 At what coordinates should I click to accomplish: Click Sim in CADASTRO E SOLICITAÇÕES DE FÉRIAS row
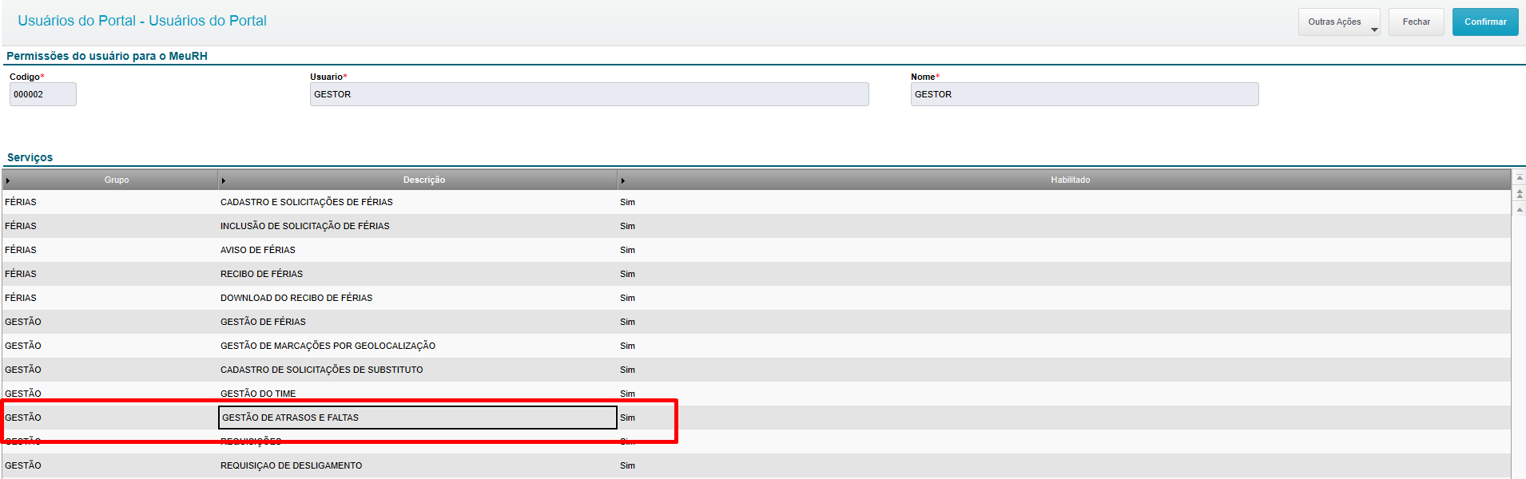tap(628, 202)
